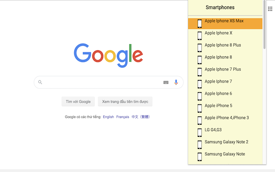Click phone icon beside Apple Iphone 8 Plus

coord(199,48)
